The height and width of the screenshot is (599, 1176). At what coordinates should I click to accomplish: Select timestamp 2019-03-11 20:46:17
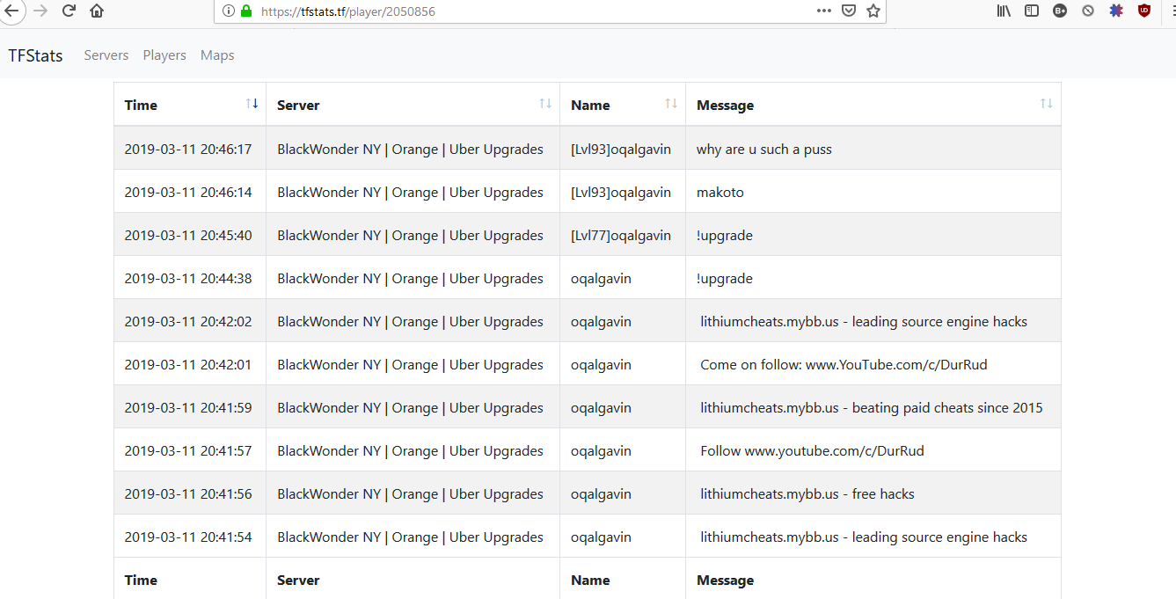tap(188, 149)
